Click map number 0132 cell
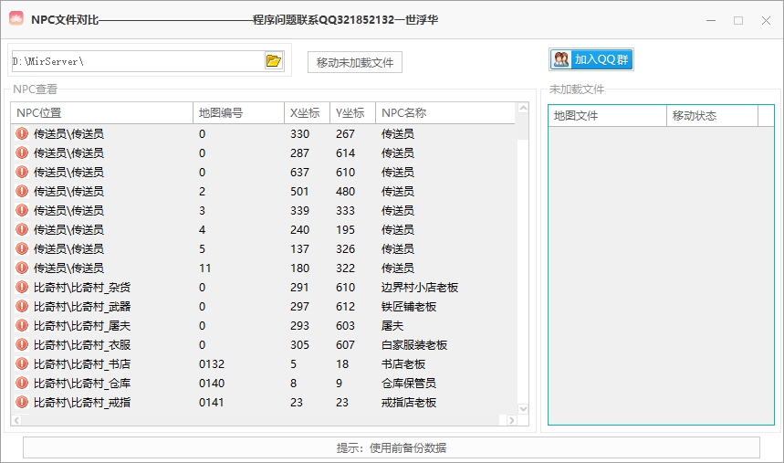The width and height of the screenshot is (784, 463). tap(212, 363)
